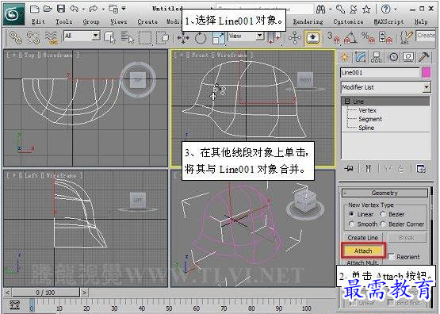
Task: Switch to the Utilities hammer tab
Action: click(423, 57)
